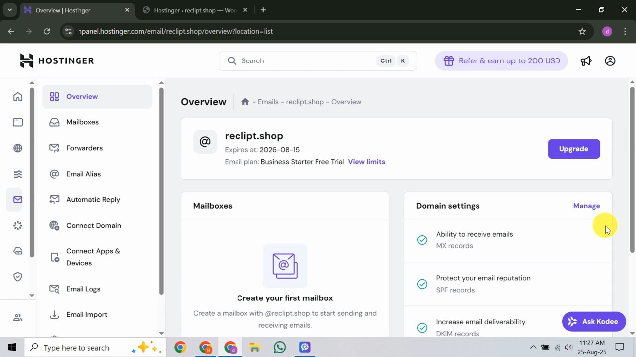Select the Emails envelope icon in the left rail

click(18, 200)
